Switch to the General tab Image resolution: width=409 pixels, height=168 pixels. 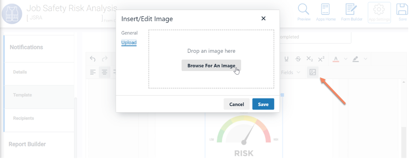tap(129, 33)
